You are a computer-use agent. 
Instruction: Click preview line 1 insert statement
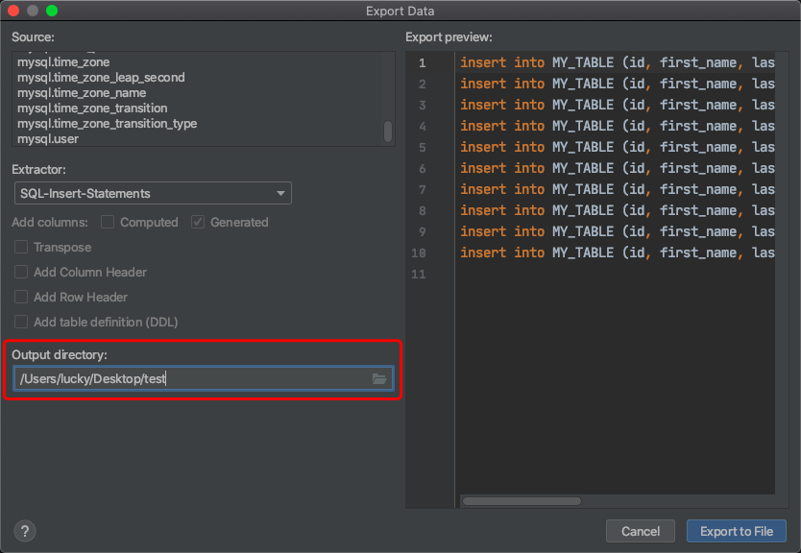[618, 62]
